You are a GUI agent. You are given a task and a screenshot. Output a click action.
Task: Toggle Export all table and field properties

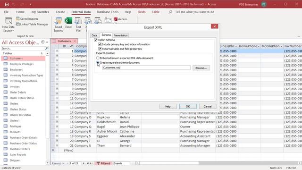click(100, 49)
